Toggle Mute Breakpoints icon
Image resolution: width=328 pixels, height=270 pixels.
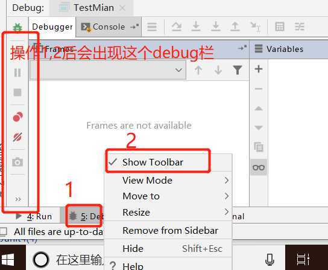(x=17, y=137)
